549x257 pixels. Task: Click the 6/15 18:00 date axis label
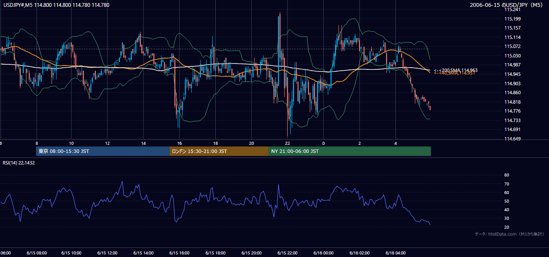(x=215, y=253)
